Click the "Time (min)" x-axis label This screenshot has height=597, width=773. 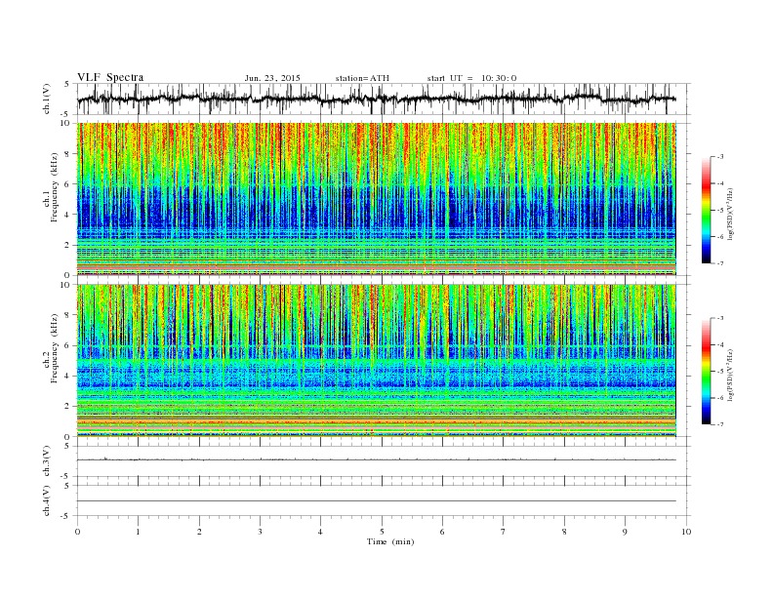[390, 541]
